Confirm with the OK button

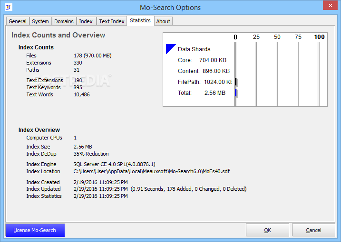(267, 230)
